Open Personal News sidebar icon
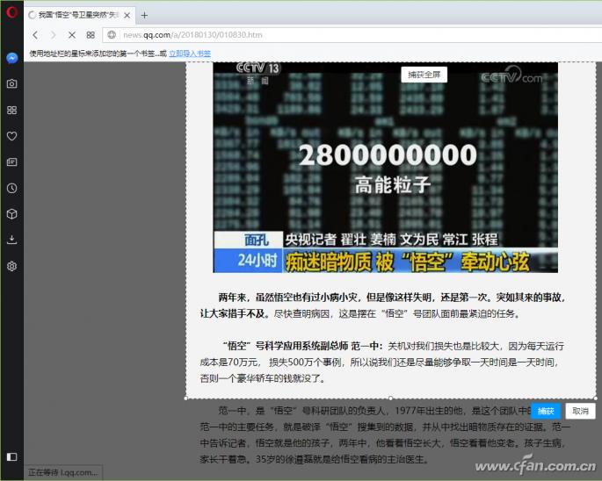Image resolution: width=602 pixels, height=481 pixels. [x=12, y=162]
